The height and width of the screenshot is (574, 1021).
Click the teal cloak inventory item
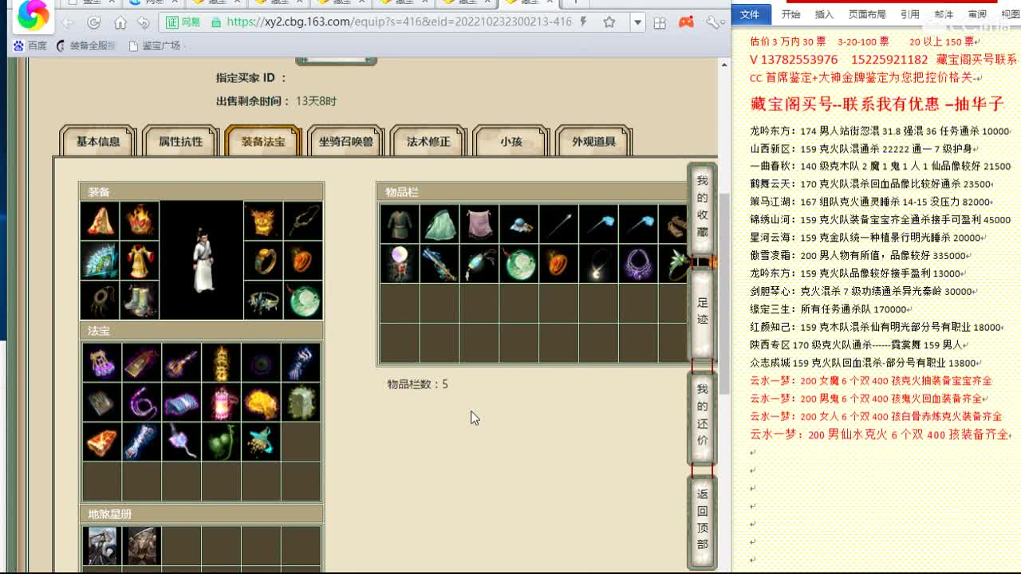[x=440, y=224]
